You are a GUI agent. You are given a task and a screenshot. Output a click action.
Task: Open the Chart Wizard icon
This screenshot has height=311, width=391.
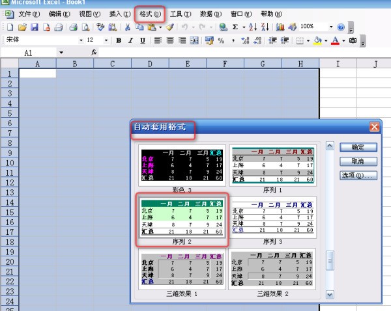click(280, 27)
